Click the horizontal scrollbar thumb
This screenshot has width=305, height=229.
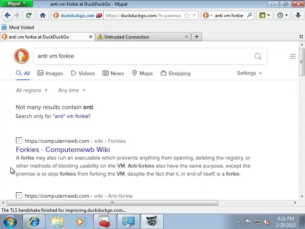[112, 203]
